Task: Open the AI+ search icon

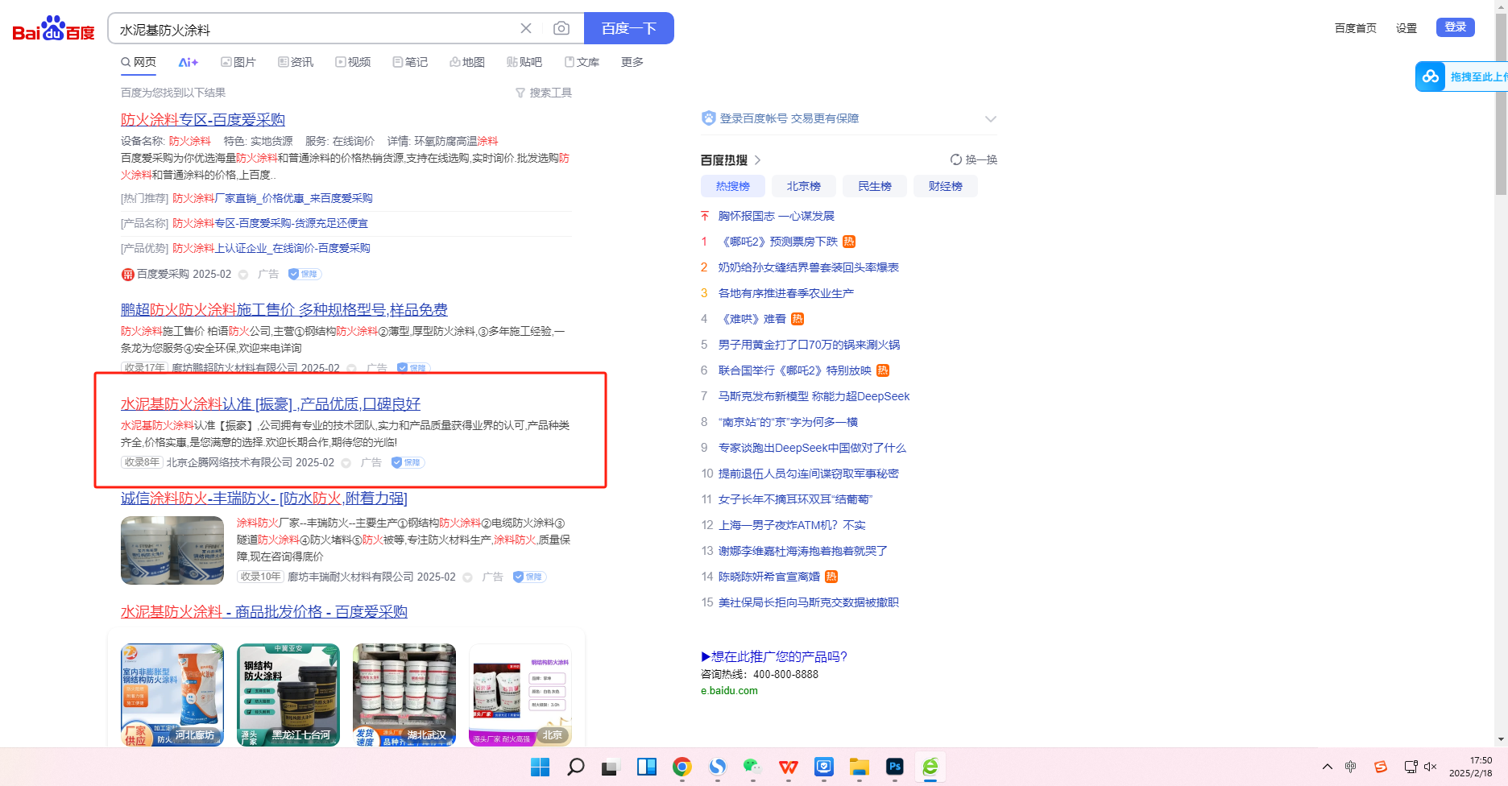Action: pos(188,62)
